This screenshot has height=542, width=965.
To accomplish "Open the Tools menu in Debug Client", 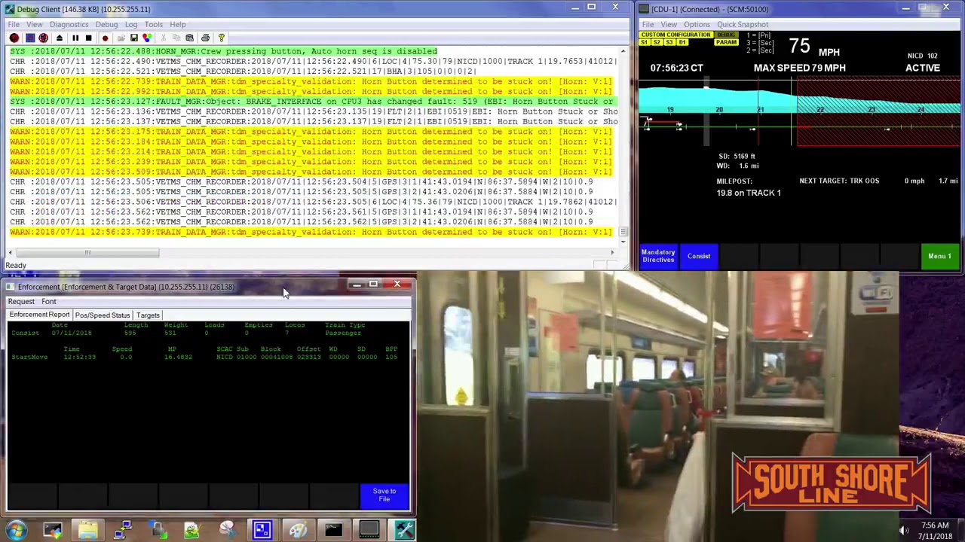I will tap(153, 24).
